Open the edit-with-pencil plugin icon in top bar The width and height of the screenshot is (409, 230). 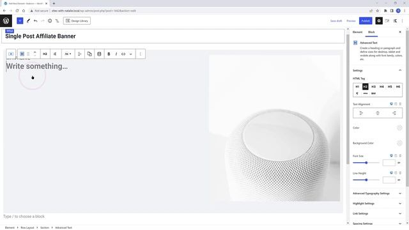point(387,21)
